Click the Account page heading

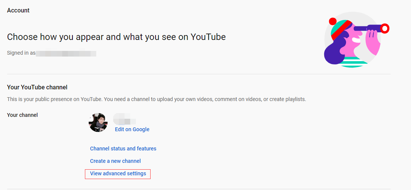(18, 11)
